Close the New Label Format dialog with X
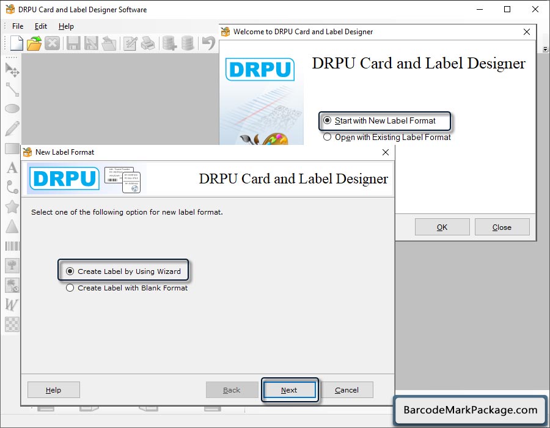 click(x=386, y=152)
